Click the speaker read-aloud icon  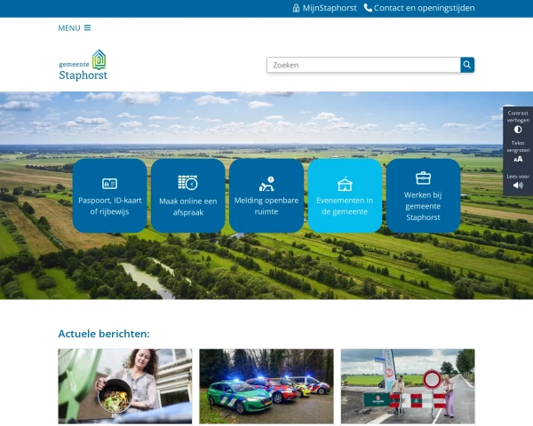point(518,185)
